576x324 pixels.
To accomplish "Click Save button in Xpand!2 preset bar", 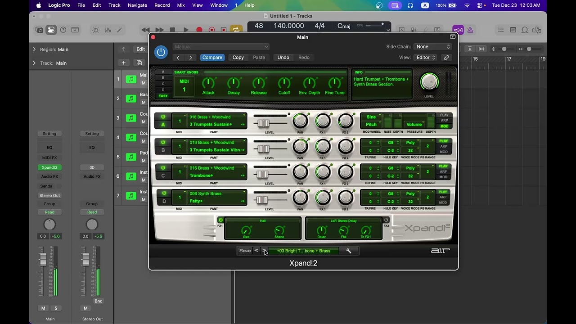I will pos(245,251).
